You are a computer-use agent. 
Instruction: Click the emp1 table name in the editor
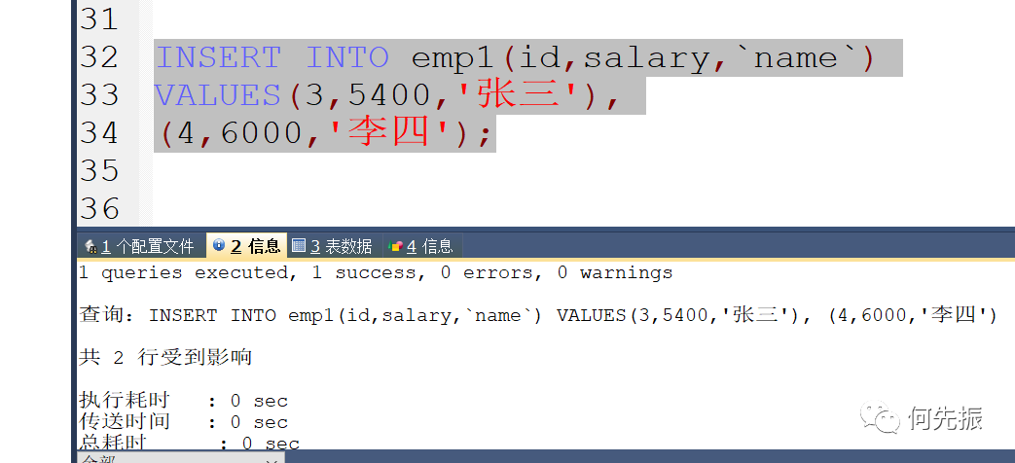point(454,58)
